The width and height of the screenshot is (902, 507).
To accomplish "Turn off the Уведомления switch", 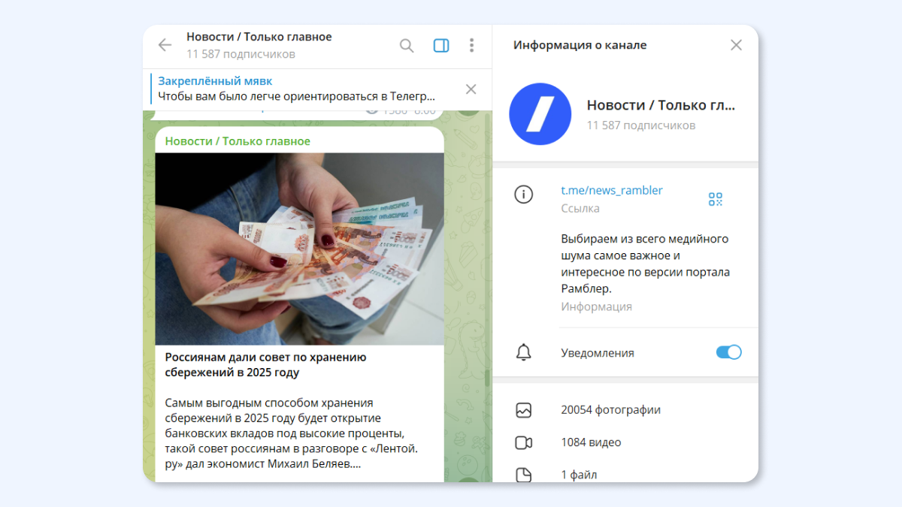I will tap(728, 352).
